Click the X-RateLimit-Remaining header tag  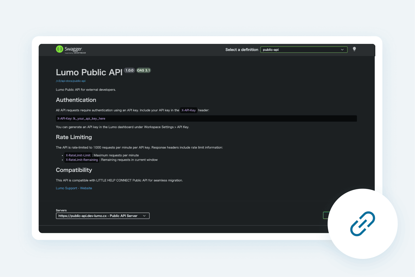(x=82, y=160)
